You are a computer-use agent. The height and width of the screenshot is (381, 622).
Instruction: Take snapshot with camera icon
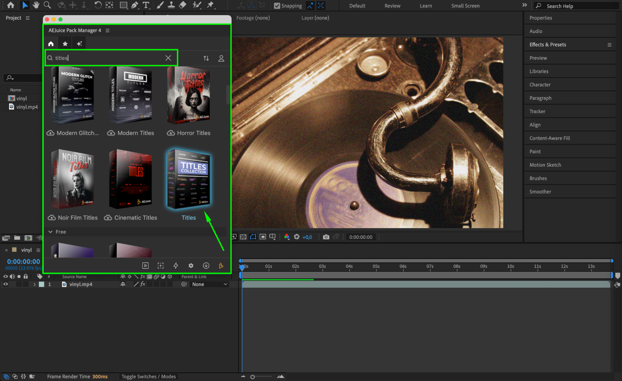(x=326, y=237)
